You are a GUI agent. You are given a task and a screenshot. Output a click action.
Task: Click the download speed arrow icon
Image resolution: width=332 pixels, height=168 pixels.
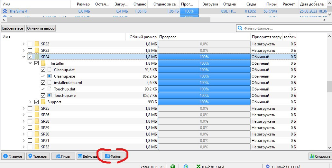pyautogui.click(x=198, y=166)
